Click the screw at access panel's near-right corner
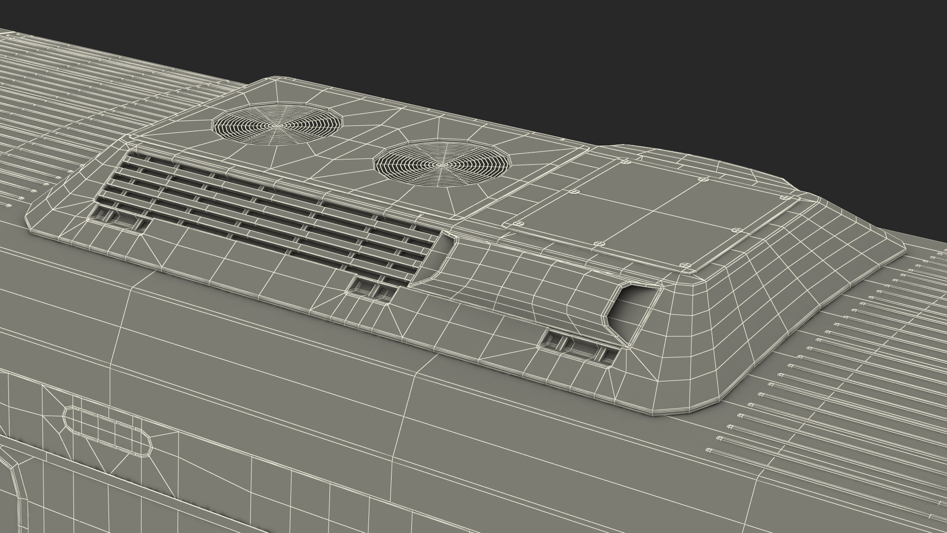Viewport: 947px width, 533px height. click(686, 265)
